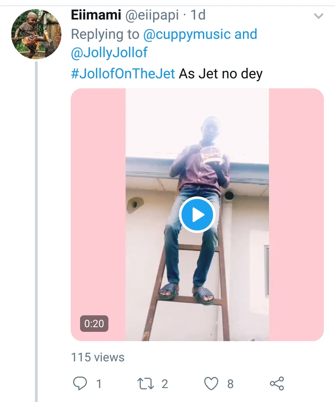
Task: Click the like count number 8
Action: click(x=230, y=384)
